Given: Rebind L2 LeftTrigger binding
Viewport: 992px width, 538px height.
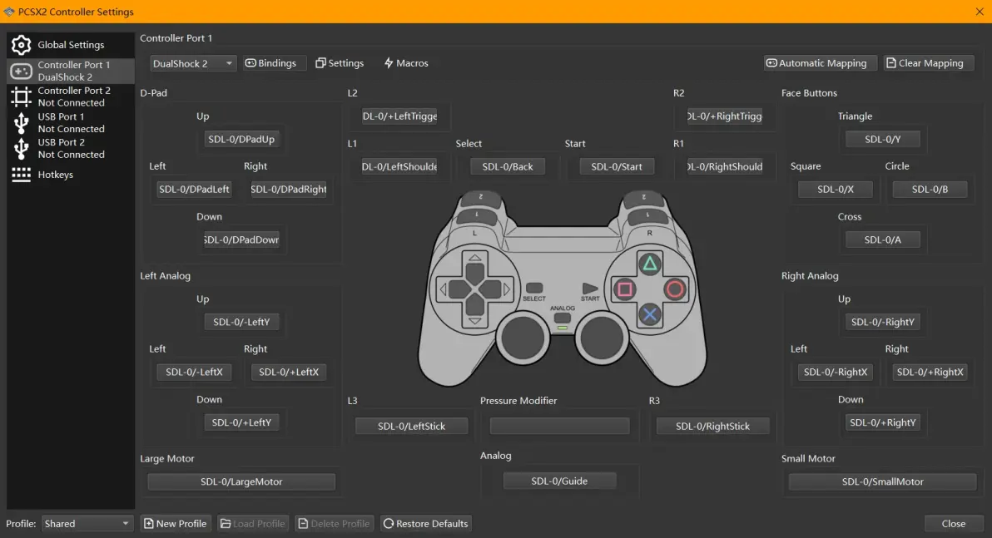Looking at the screenshot, I should (x=399, y=116).
